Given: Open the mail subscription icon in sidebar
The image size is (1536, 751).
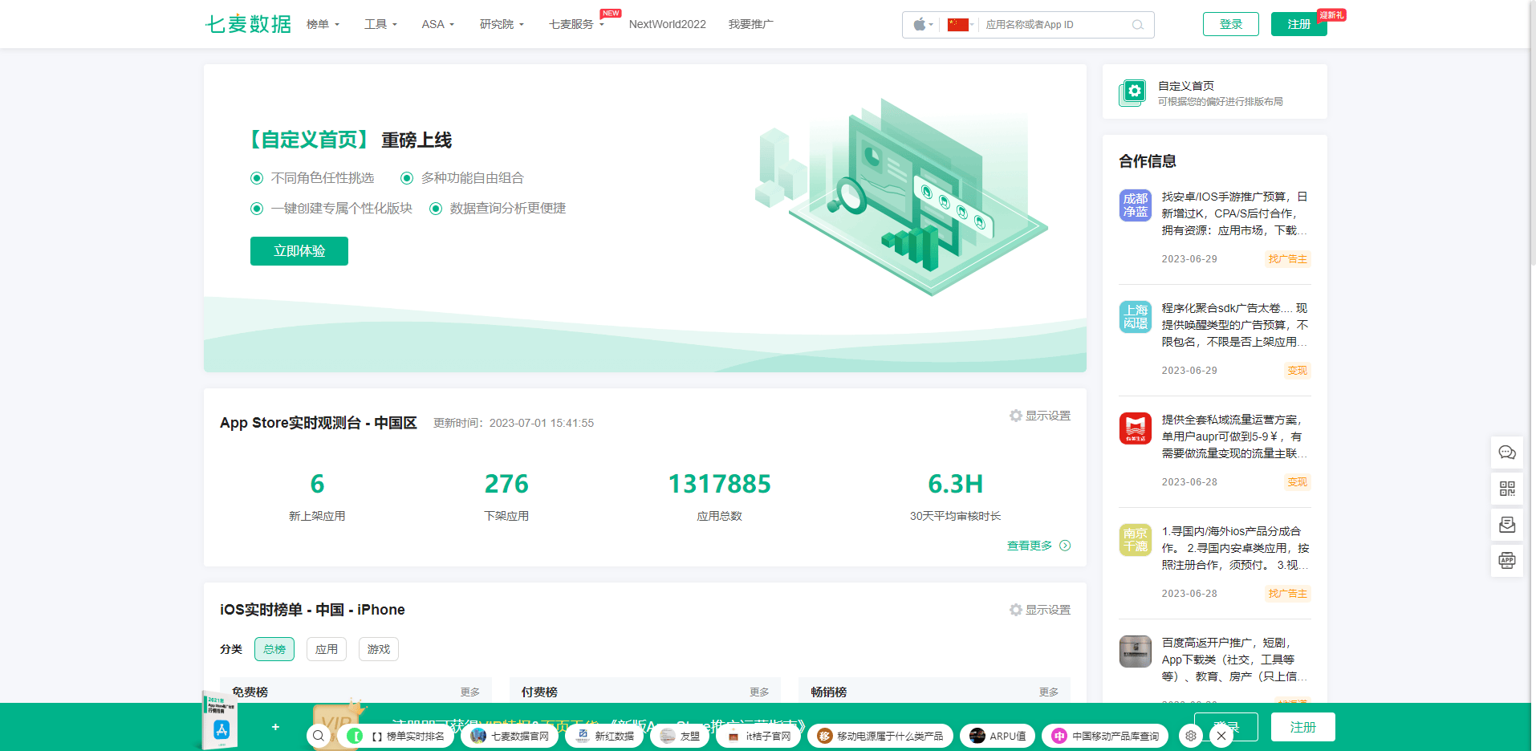Looking at the screenshot, I should [1507, 525].
